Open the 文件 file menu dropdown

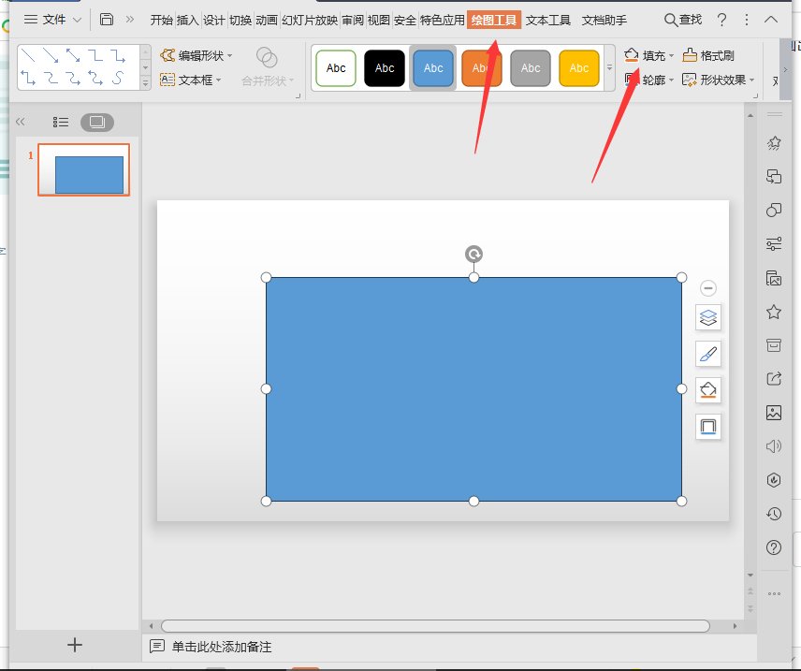pyautogui.click(x=52, y=20)
